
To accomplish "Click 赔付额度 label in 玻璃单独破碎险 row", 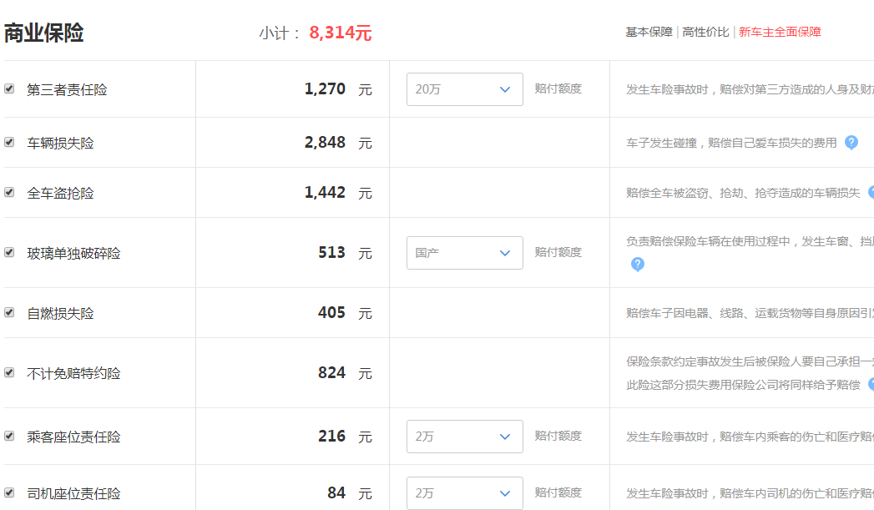I will coord(558,252).
